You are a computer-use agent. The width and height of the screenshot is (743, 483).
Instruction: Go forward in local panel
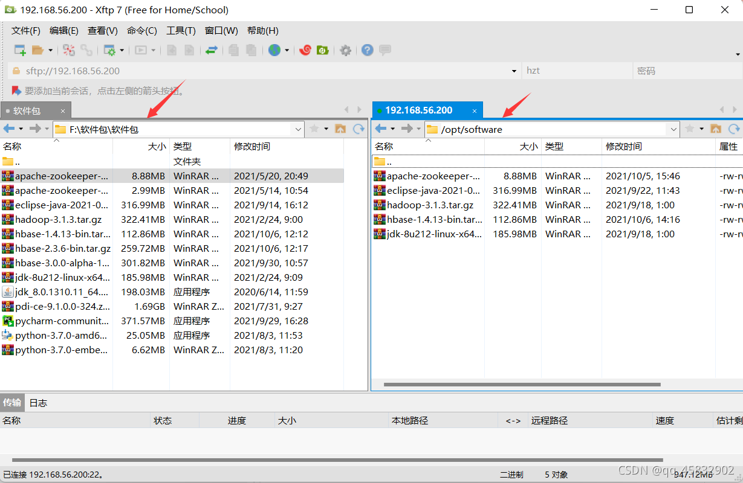point(35,129)
